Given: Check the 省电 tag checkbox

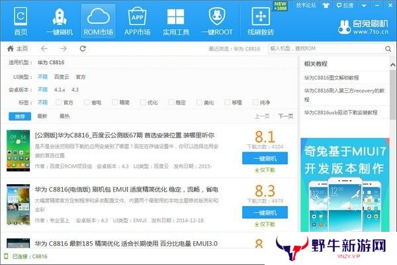Looking at the screenshot, I should [87, 102].
